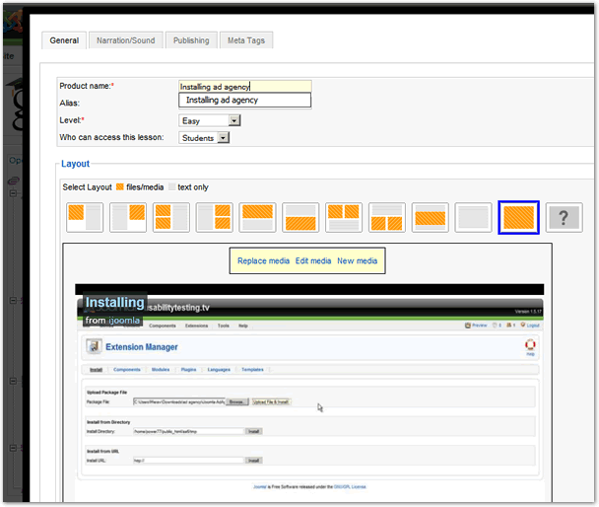The width and height of the screenshot is (599, 507).
Task: Click Install subtab in Extension Manager preview
Action: coord(96,369)
